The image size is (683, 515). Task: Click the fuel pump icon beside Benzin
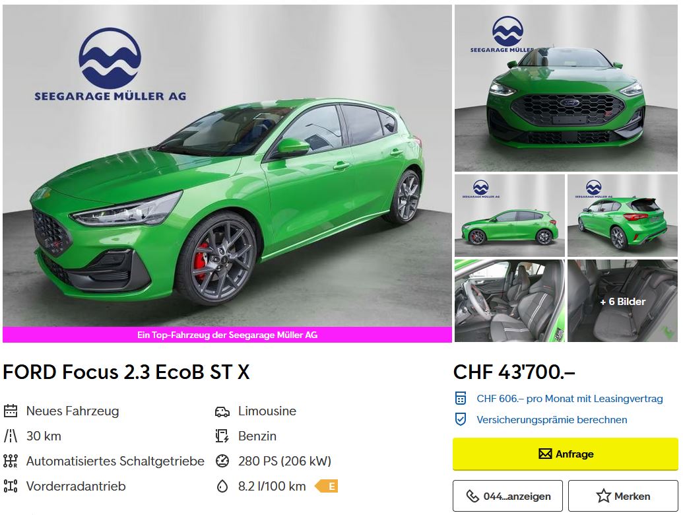[x=222, y=436]
